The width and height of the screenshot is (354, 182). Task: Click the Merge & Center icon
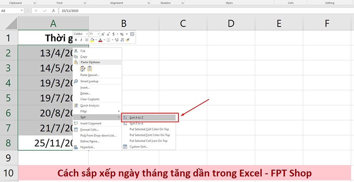(132, 34)
